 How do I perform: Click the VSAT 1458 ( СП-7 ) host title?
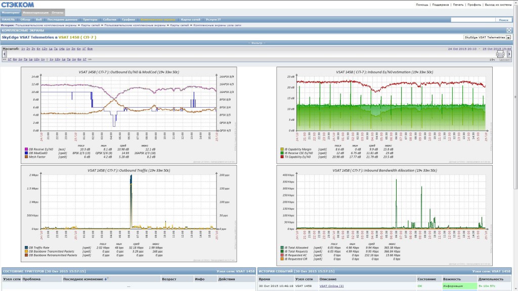[x=77, y=37]
